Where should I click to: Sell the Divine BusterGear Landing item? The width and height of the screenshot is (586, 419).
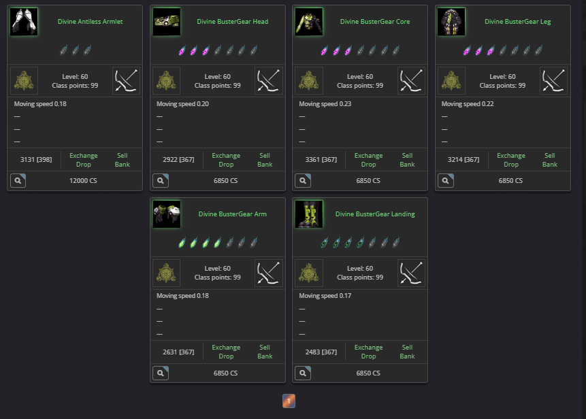click(x=407, y=348)
